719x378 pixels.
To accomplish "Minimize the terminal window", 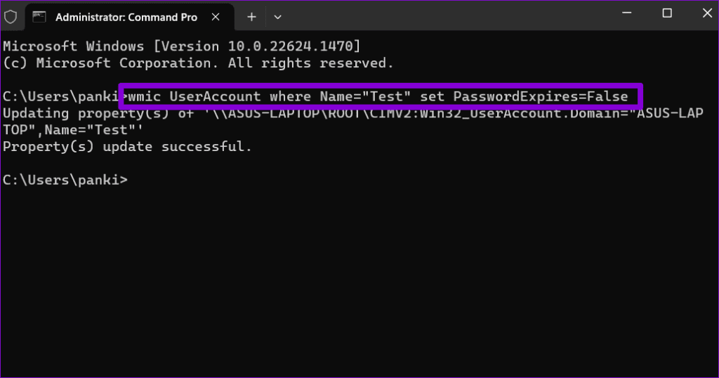I will click(x=627, y=13).
